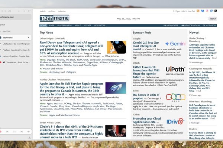Select the EVENTS nav item
This screenshot has width=223, height=148.
87,26
